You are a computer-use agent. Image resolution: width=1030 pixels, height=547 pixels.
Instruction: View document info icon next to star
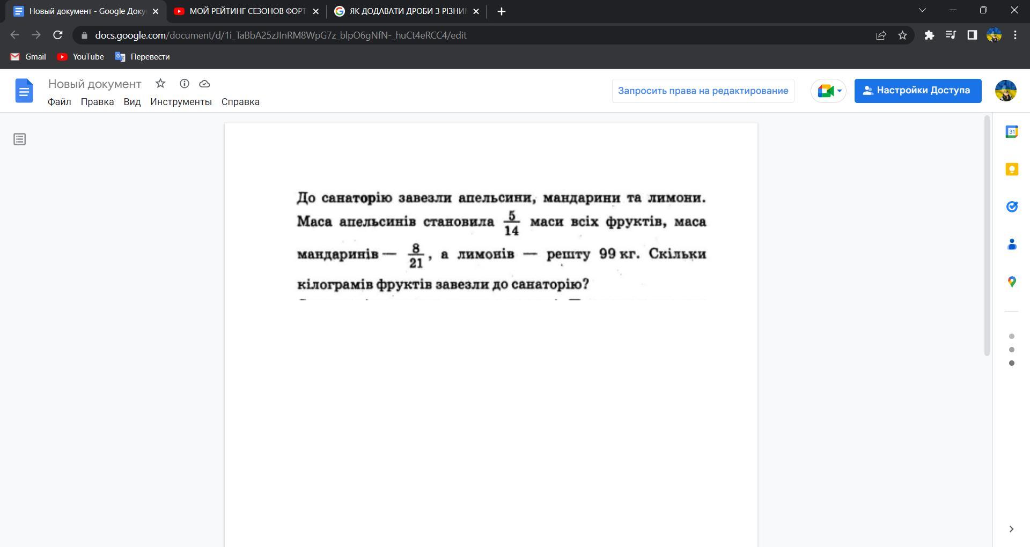[x=185, y=84]
